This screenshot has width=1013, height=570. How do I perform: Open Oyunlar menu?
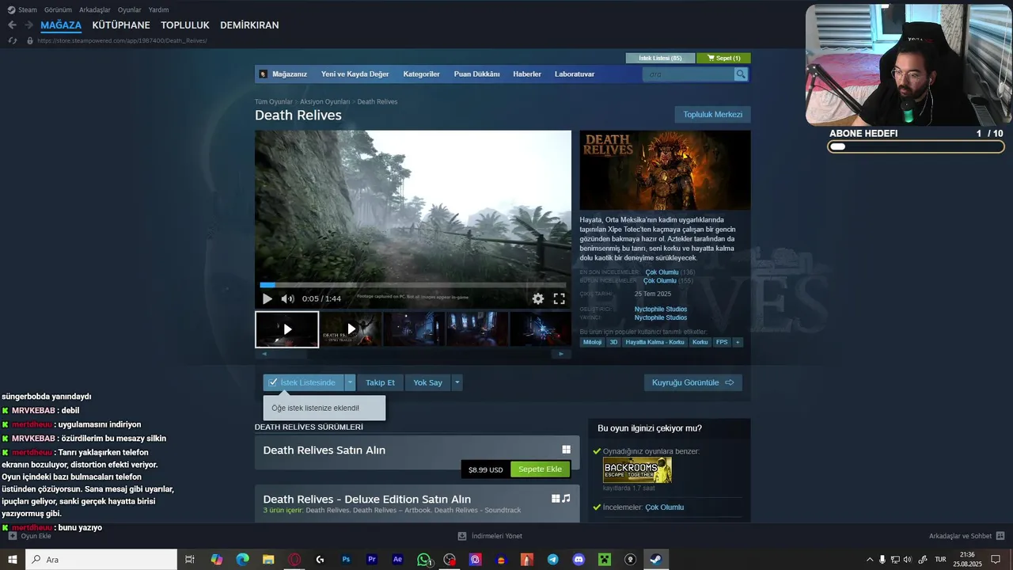point(130,9)
